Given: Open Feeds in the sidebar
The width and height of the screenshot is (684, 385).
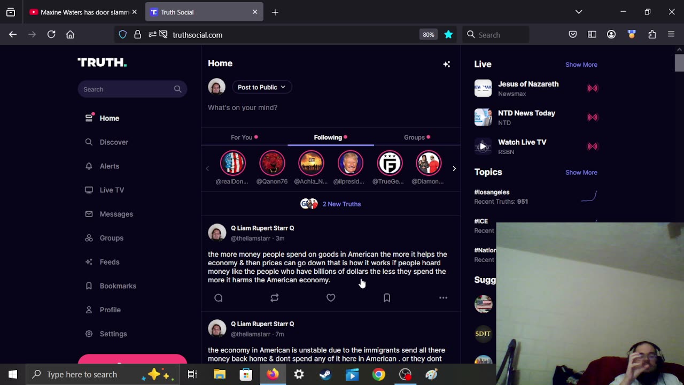Looking at the screenshot, I should pyautogui.click(x=109, y=262).
